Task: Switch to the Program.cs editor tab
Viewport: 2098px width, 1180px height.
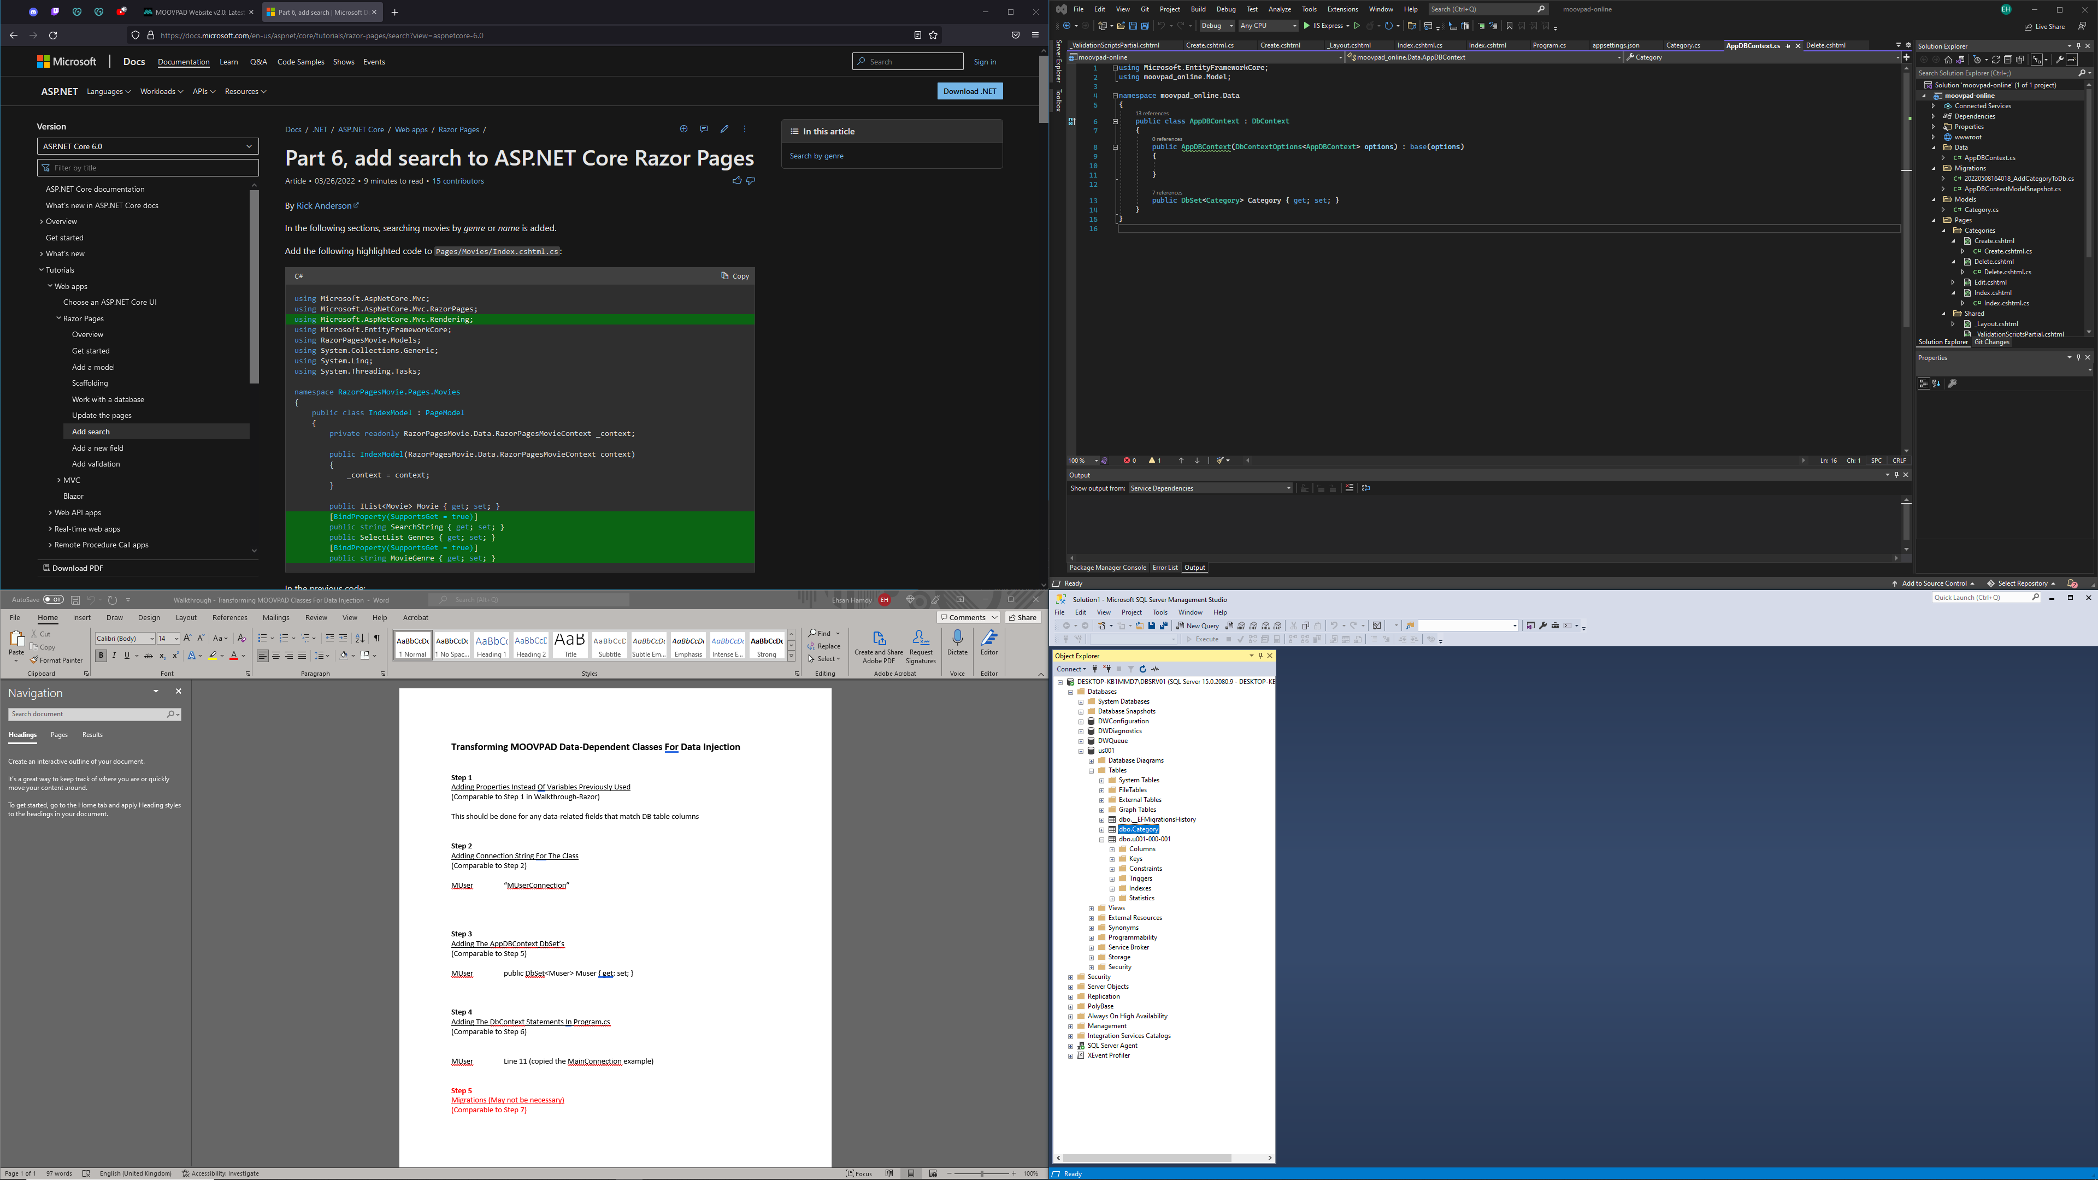Action: click(x=1549, y=45)
